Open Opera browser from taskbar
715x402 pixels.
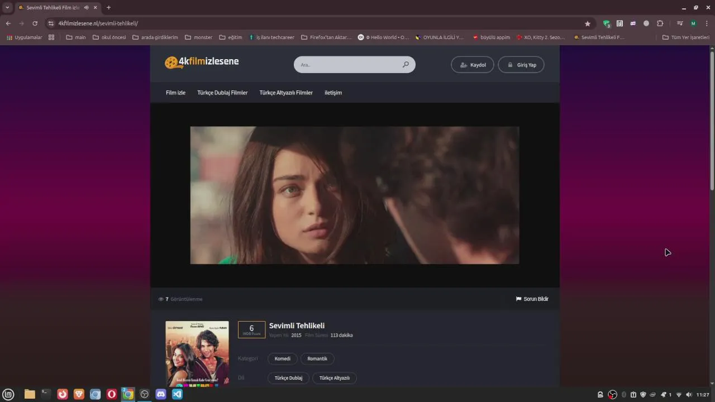tap(112, 394)
